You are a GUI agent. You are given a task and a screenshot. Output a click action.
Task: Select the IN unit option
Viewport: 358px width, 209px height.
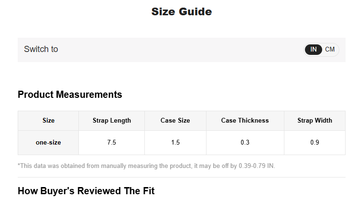pos(314,50)
